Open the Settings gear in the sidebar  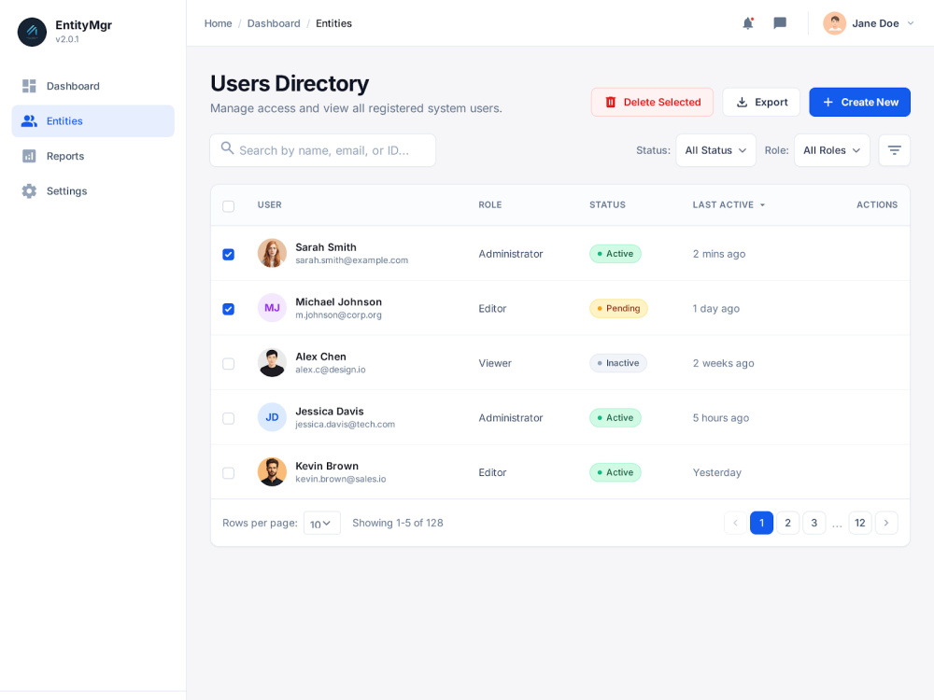(28, 190)
